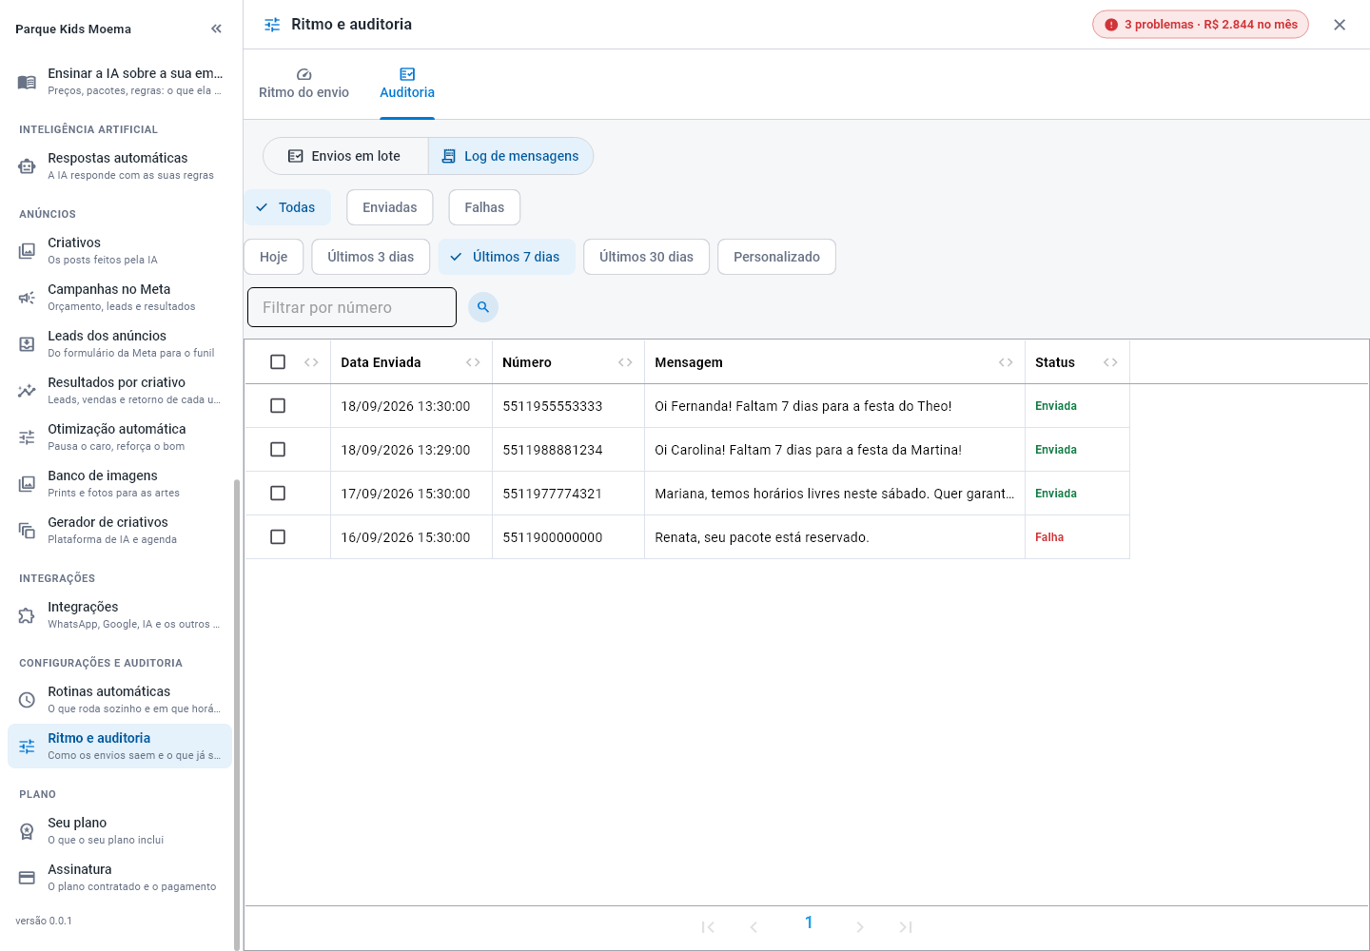Go to last page of the table
The image size is (1370, 951).
[906, 927]
